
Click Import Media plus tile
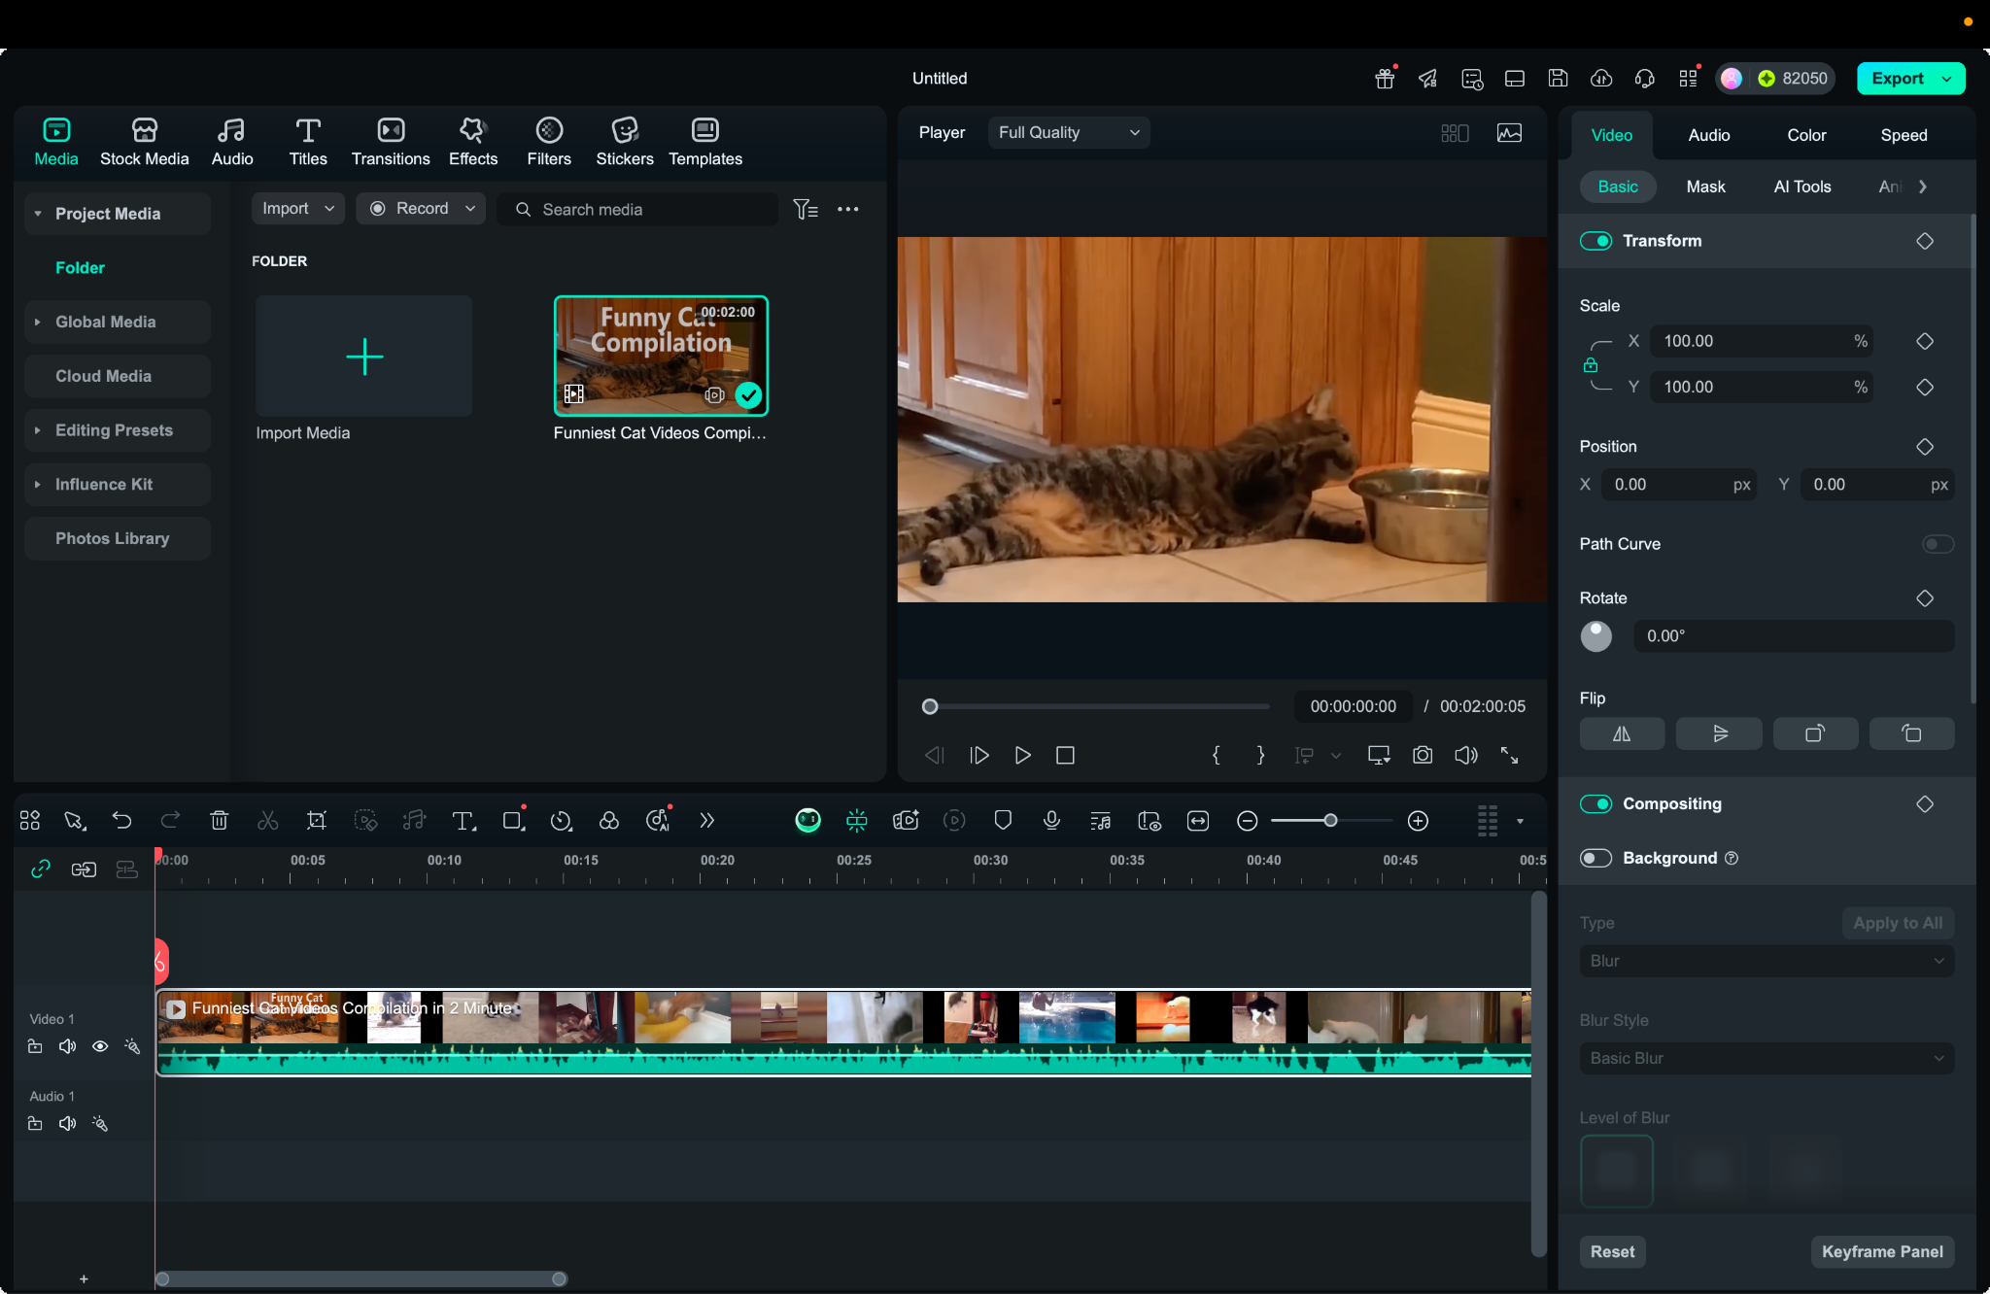[364, 357]
